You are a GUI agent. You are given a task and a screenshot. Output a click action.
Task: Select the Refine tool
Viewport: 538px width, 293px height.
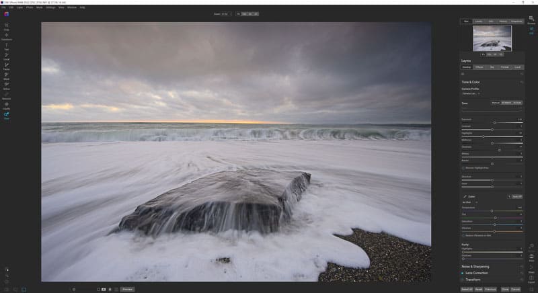[x=7, y=85]
